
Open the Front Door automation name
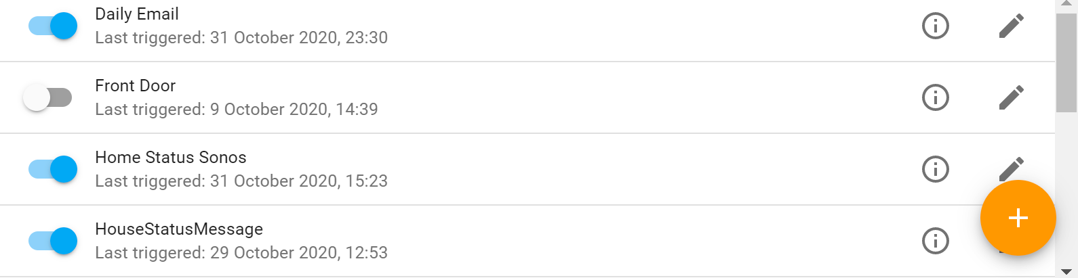click(135, 86)
